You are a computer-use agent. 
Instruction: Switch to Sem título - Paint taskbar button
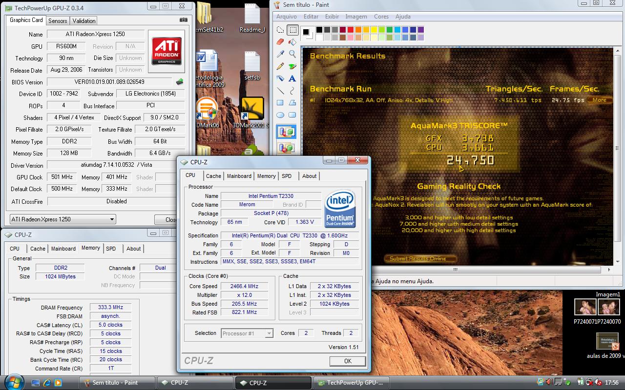coord(117,383)
